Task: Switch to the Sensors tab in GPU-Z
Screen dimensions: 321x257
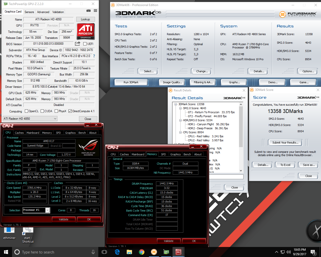Action: (x=29, y=12)
